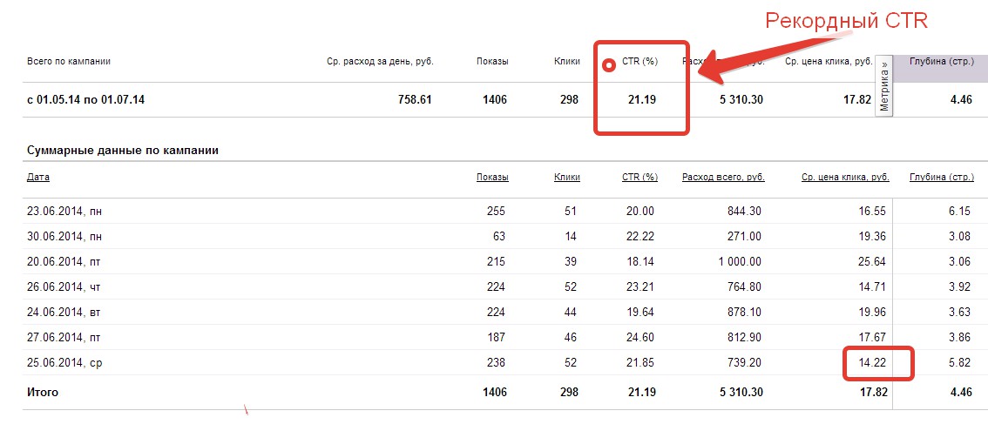Sort by underlined Глубина (стр.) column header
This screenshot has height=431, width=988.
[x=941, y=177]
